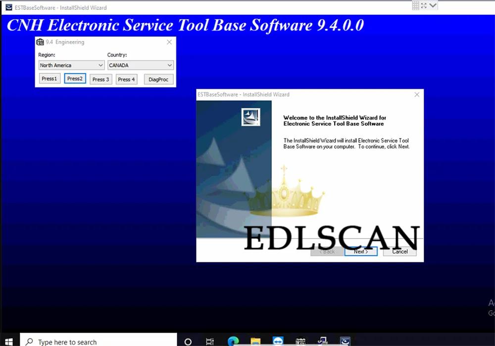Close the 9.4 Engineering window

(x=169, y=42)
